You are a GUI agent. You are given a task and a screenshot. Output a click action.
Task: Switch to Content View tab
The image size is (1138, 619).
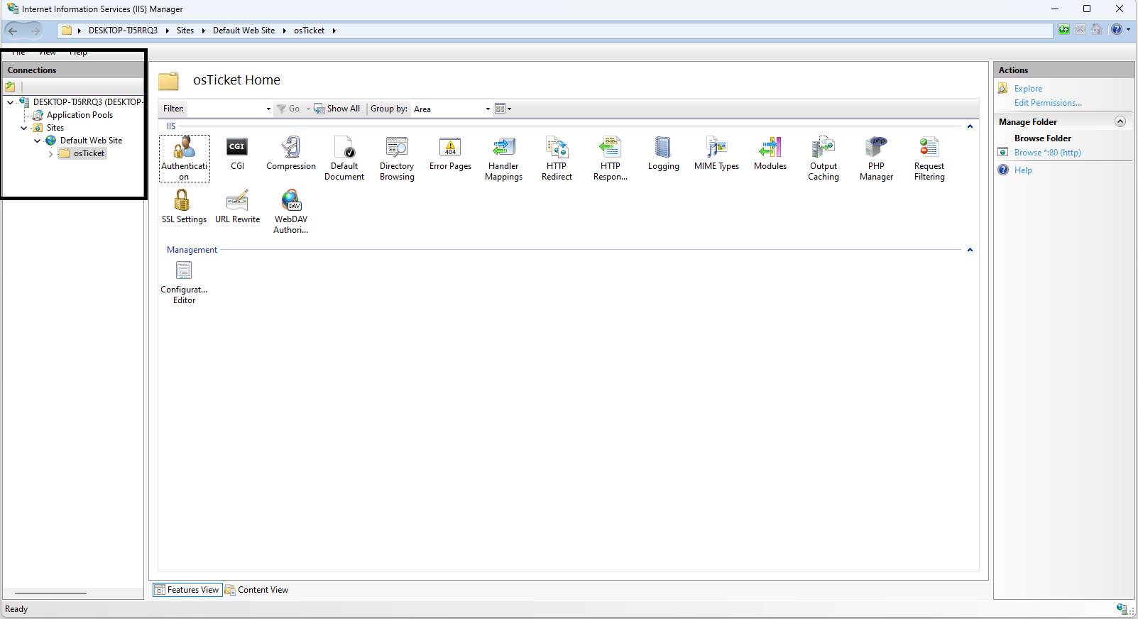(257, 590)
